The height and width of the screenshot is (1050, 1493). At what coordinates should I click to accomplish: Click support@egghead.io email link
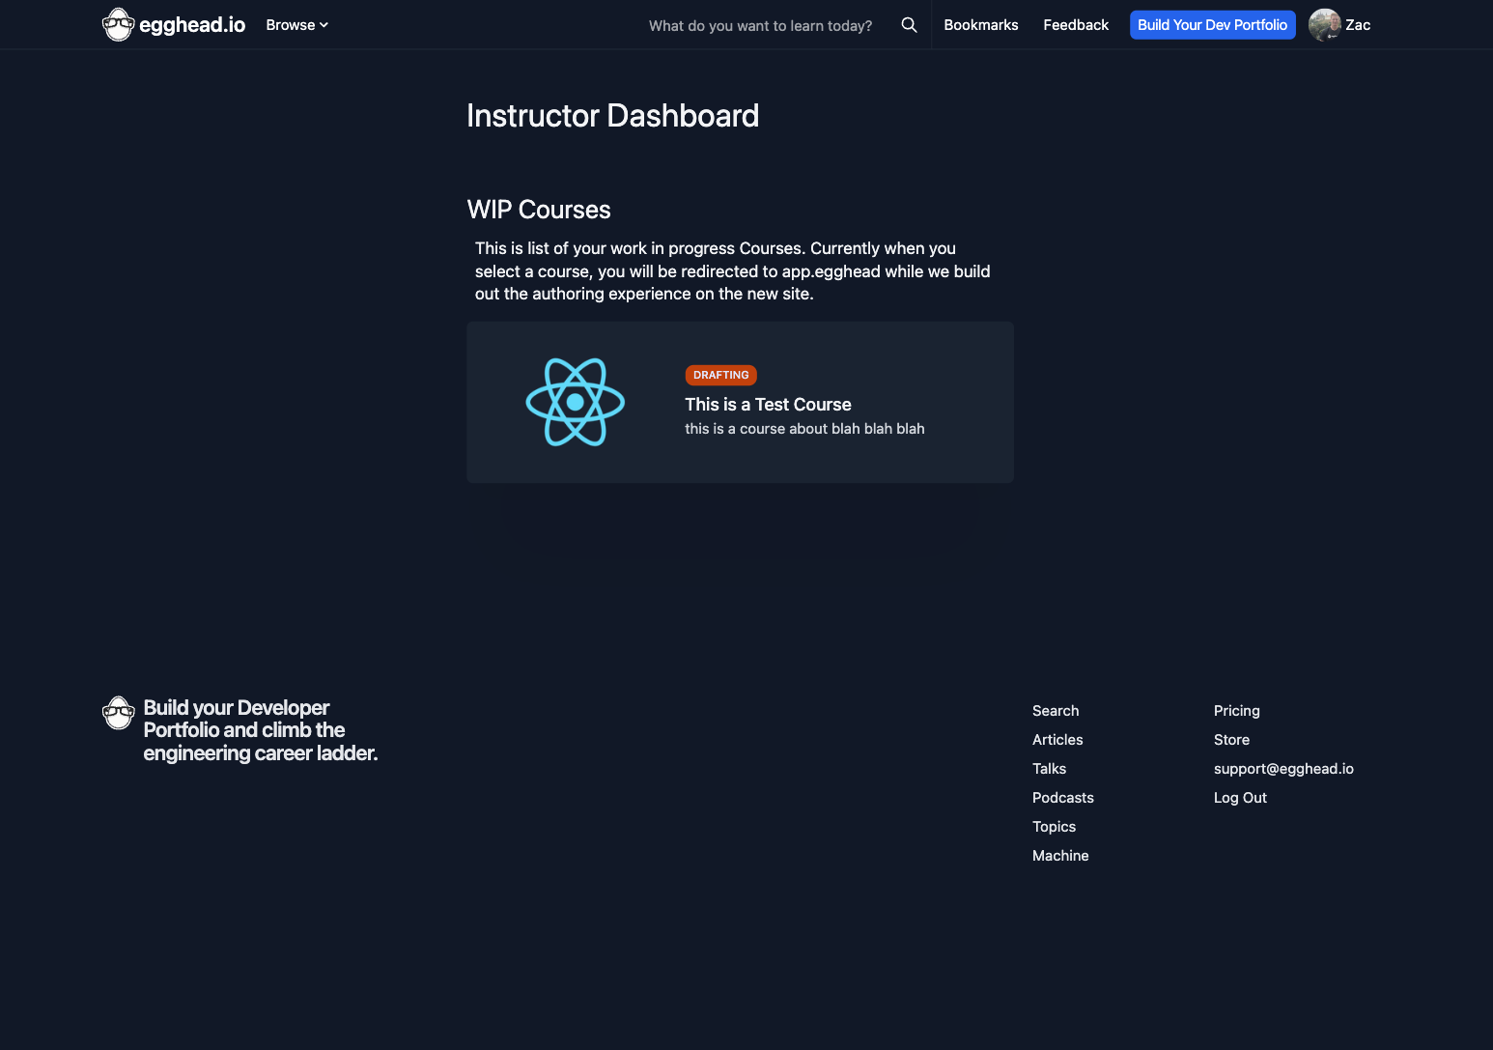click(x=1283, y=769)
